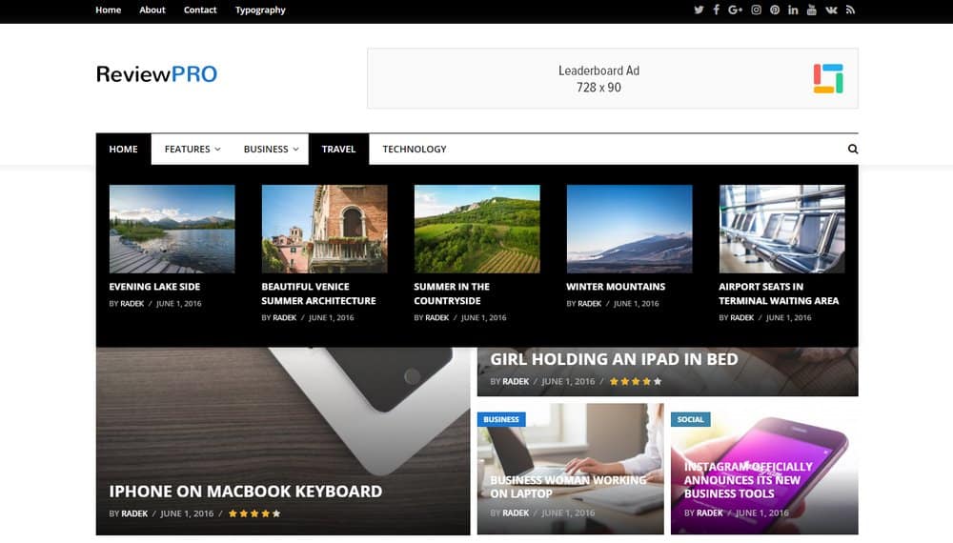Click the ReviewPRO site logo
This screenshot has width=953, height=543.
coord(156,74)
